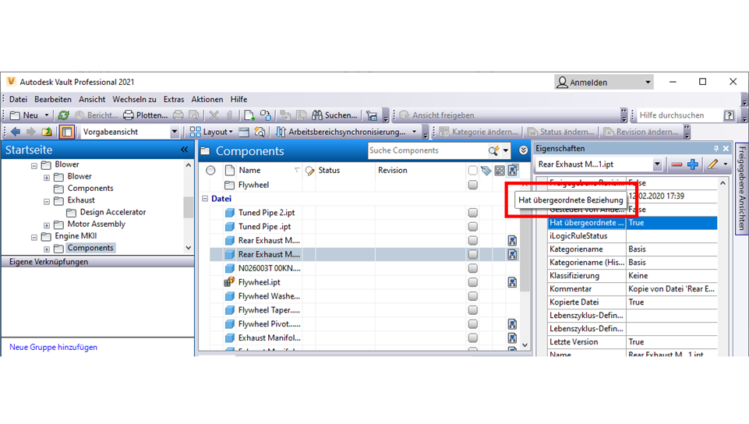Viewport: 749px width, 424px height.
Task: Open the Freigegebene Ansichten side tab
Action: pyautogui.click(x=742, y=189)
